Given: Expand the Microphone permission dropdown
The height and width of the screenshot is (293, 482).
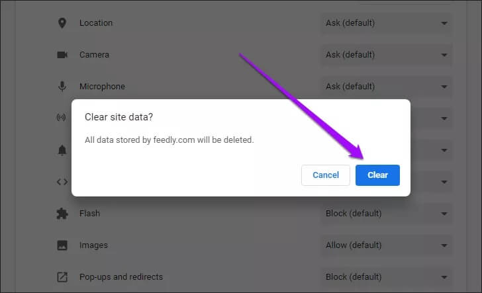Looking at the screenshot, I should point(387,87).
